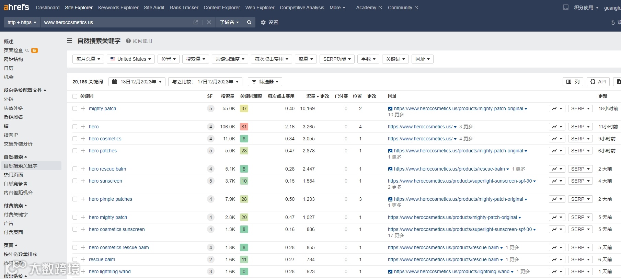Expand the More menu

(x=337, y=8)
